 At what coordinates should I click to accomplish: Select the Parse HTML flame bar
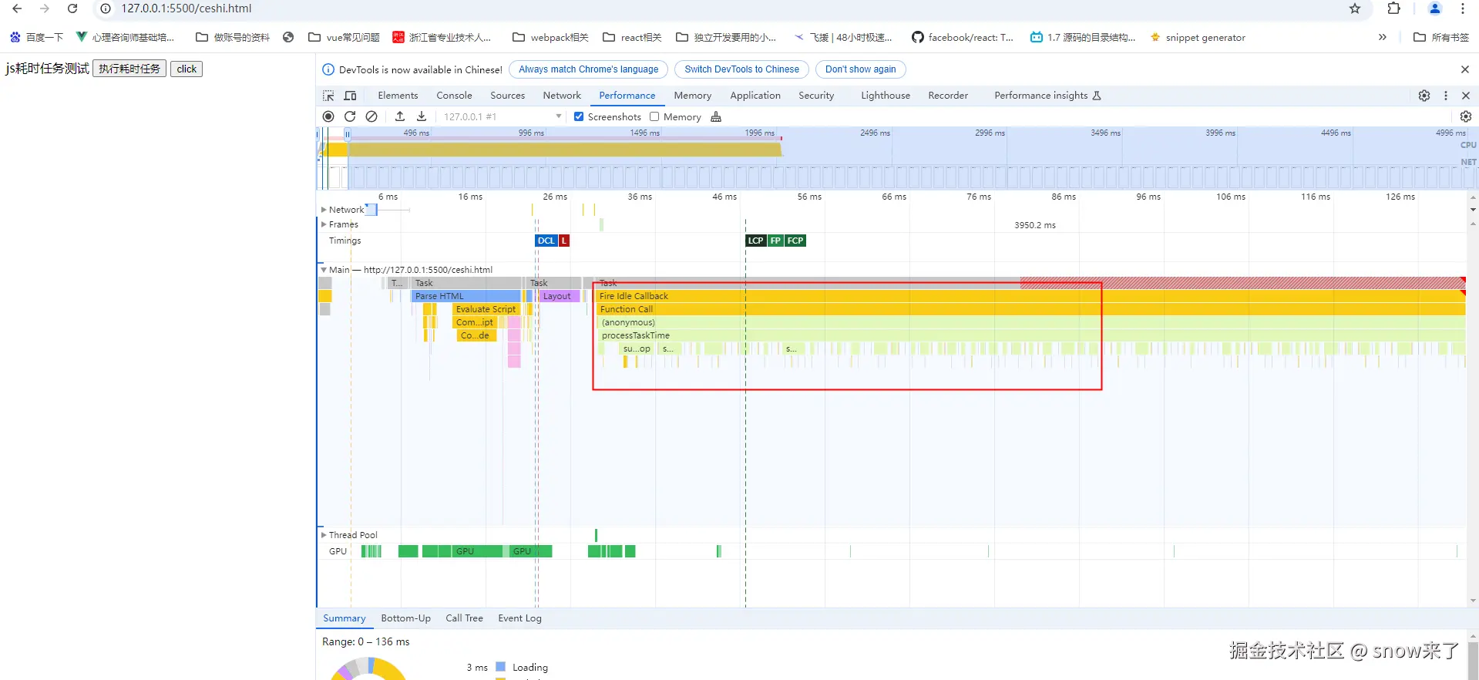coord(466,296)
